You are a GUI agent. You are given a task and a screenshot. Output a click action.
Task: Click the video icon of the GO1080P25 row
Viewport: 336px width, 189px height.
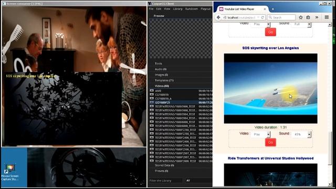152,102
